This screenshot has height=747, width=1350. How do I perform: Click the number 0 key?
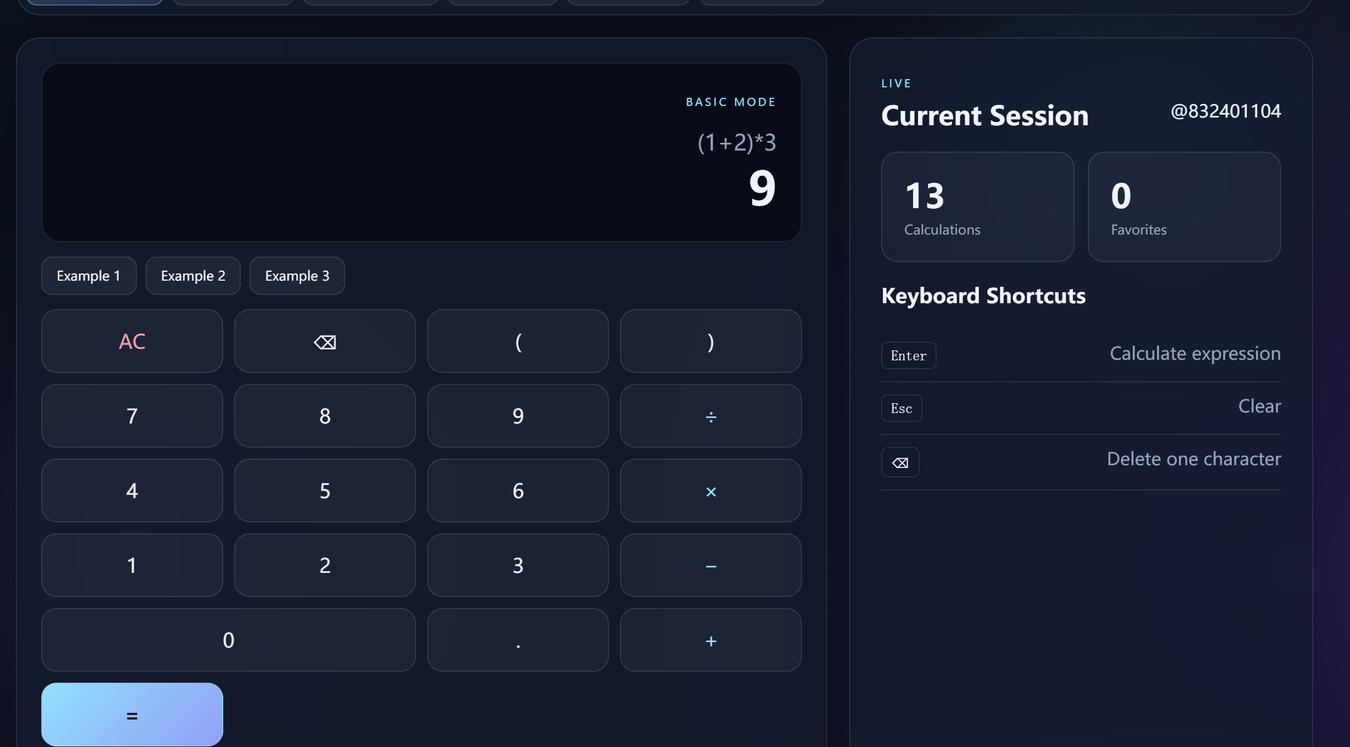point(229,640)
